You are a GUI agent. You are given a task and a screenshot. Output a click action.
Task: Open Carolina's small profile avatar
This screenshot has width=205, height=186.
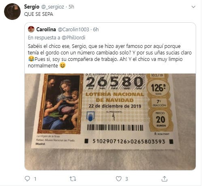point(31,29)
